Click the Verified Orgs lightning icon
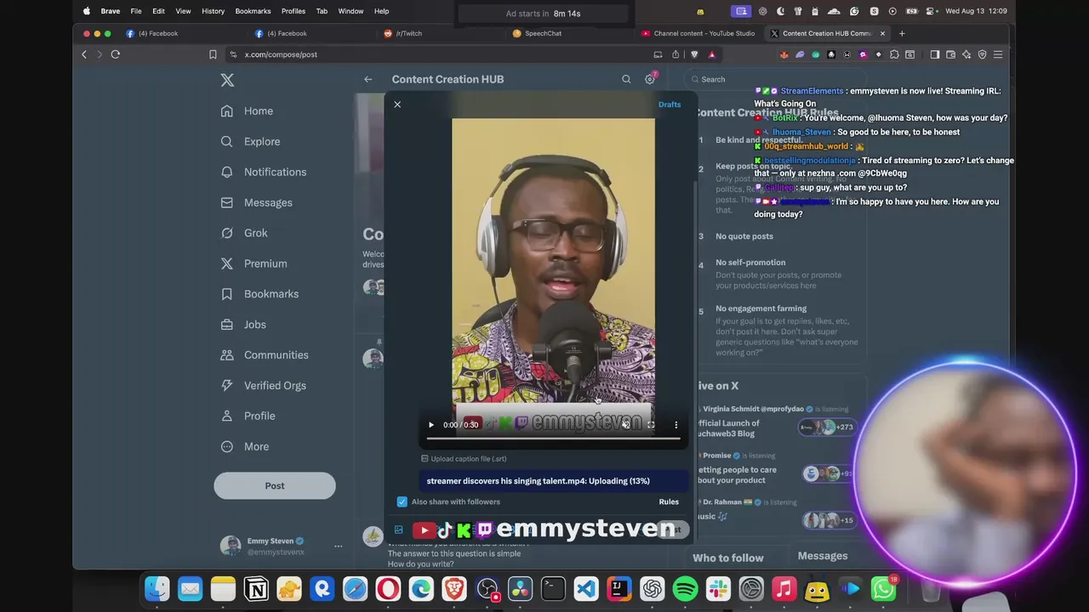The width and height of the screenshot is (1089, 612). pyautogui.click(x=227, y=386)
